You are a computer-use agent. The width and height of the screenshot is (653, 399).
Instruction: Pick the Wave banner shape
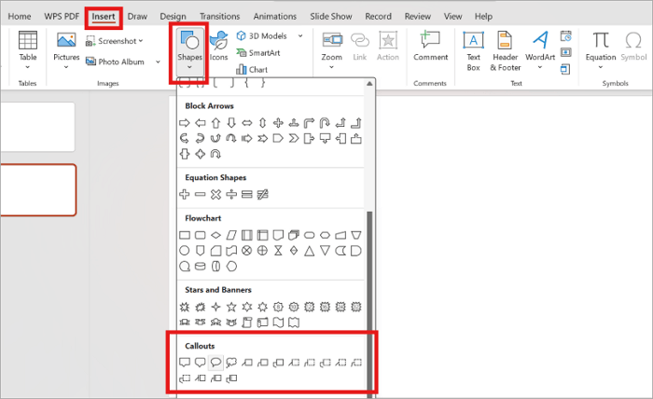(x=278, y=322)
